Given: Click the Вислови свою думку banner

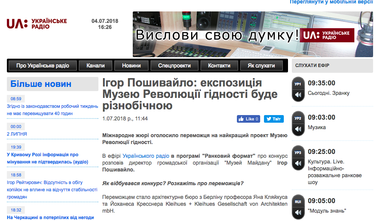Looking at the screenshot, I should click(253, 34).
